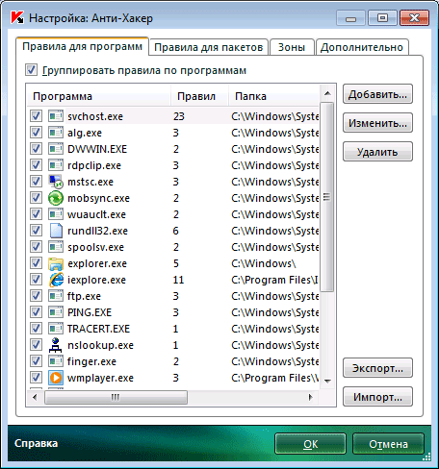This screenshot has height=469, width=439.
Task: Click the nslookup.exe network icon
Action: pos(56,345)
